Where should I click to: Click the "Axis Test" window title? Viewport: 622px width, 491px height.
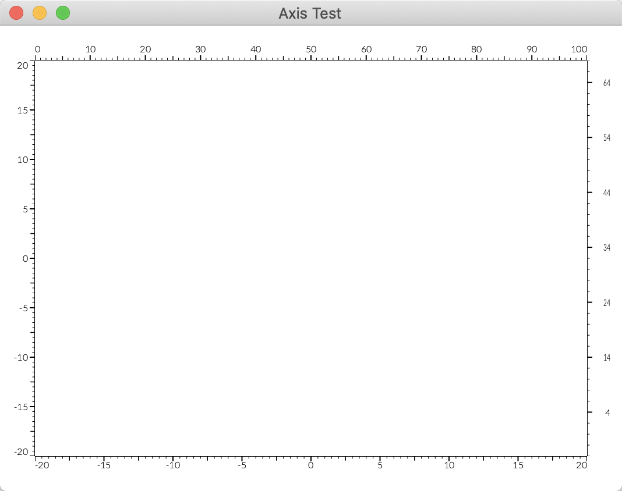[x=310, y=13]
